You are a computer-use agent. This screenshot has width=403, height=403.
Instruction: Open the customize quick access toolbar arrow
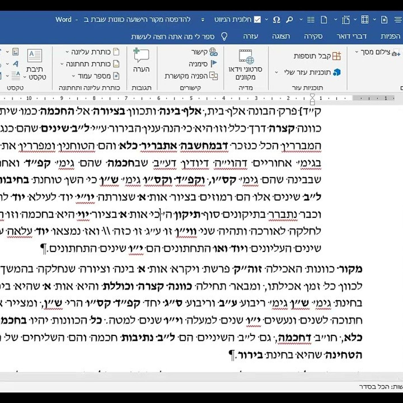pos(203,20)
